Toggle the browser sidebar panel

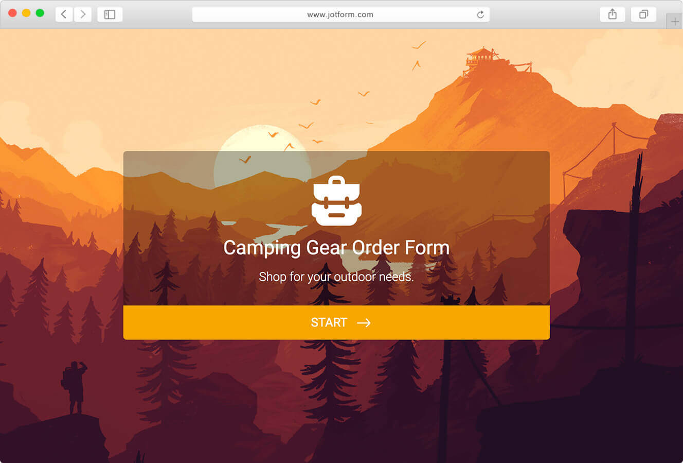point(110,14)
